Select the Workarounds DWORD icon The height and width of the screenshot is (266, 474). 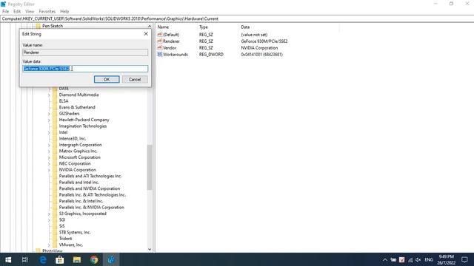[x=160, y=54]
